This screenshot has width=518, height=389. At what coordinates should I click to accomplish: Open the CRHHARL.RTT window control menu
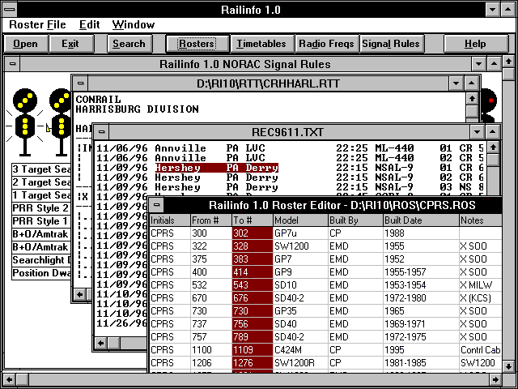point(81,83)
